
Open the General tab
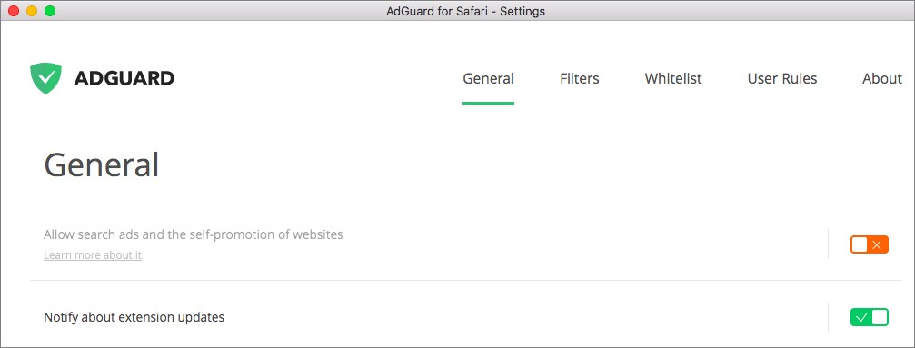tap(489, 78)
